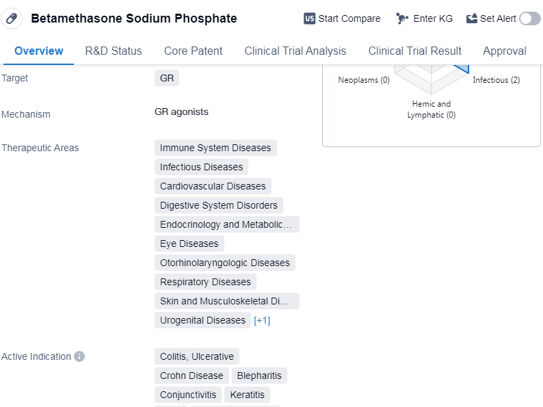Expand the +1 more therapeutic areas
543x407 pixels.
pos(262,320)
